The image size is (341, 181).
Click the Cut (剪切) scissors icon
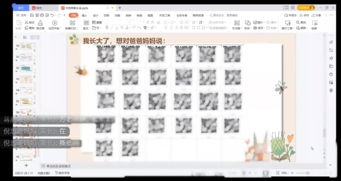(x=26, y=22)
